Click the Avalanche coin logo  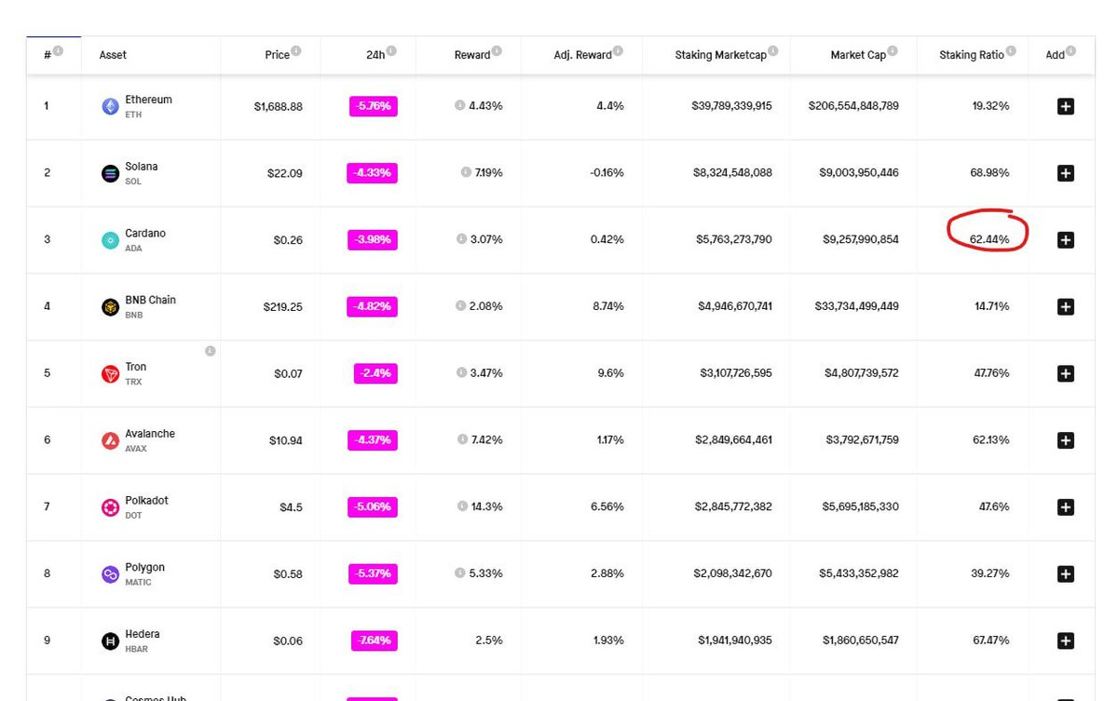pyautogui.click(x=110, y=440)
